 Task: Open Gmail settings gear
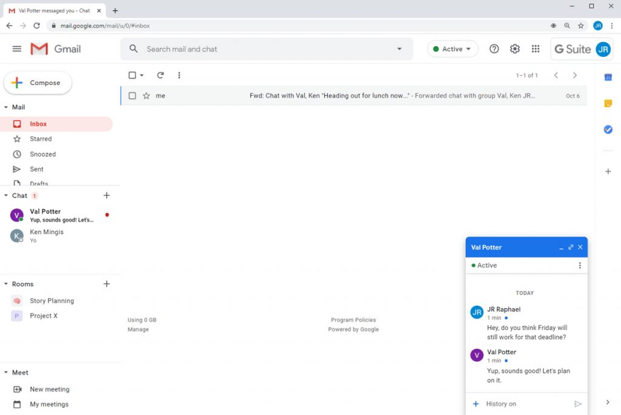[x=514, y=49]
